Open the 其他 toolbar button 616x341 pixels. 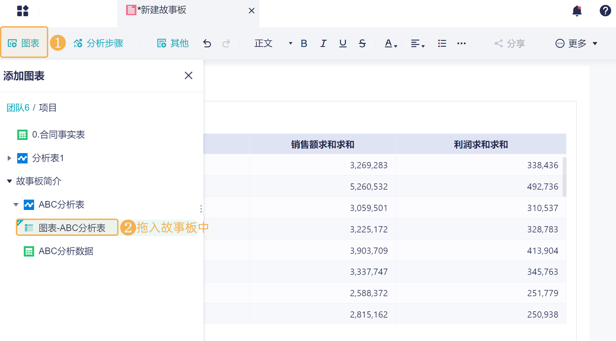point(173,43)
